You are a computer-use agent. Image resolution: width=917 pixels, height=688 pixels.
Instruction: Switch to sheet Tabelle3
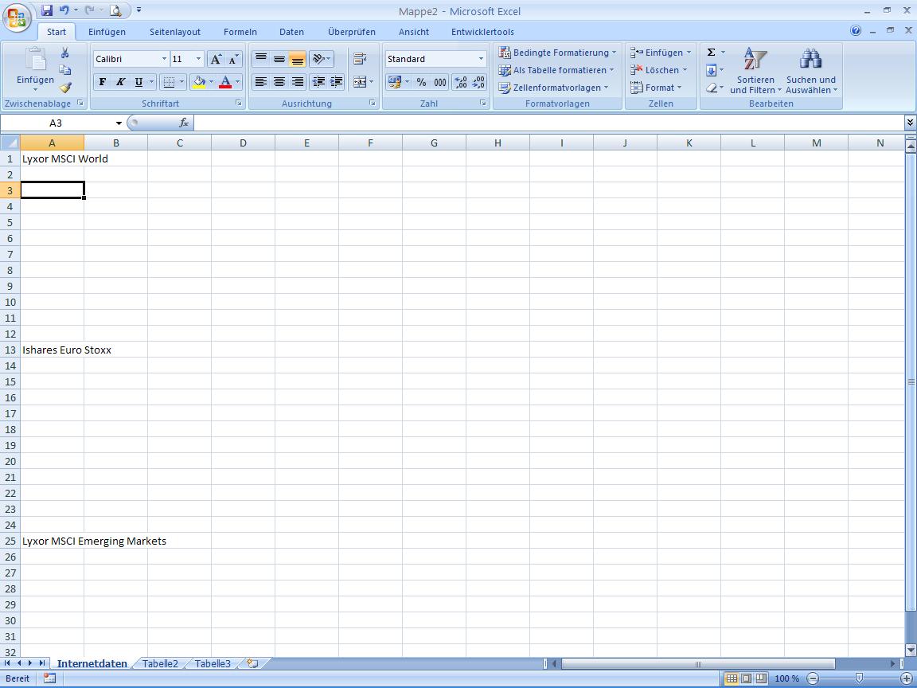(x=213, y=663)
